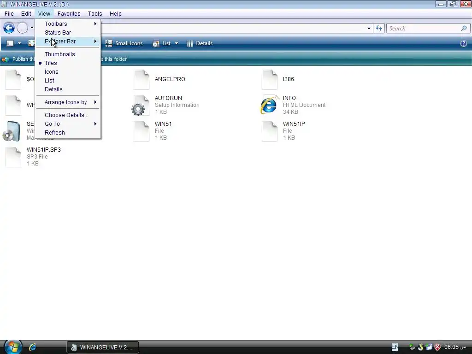This screenshot has width=472, height=354.
Task: Select the INFO Internet Explorer document icon
Action: pos(269,106)
